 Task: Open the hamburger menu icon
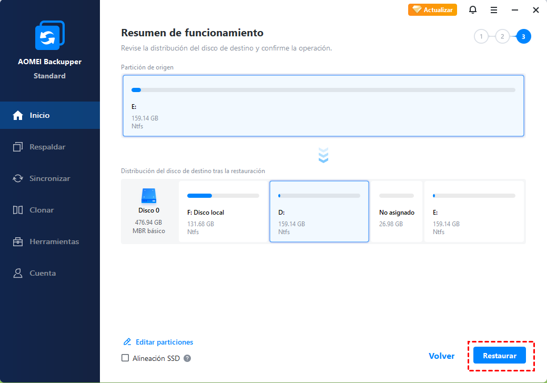click(494, 10)
